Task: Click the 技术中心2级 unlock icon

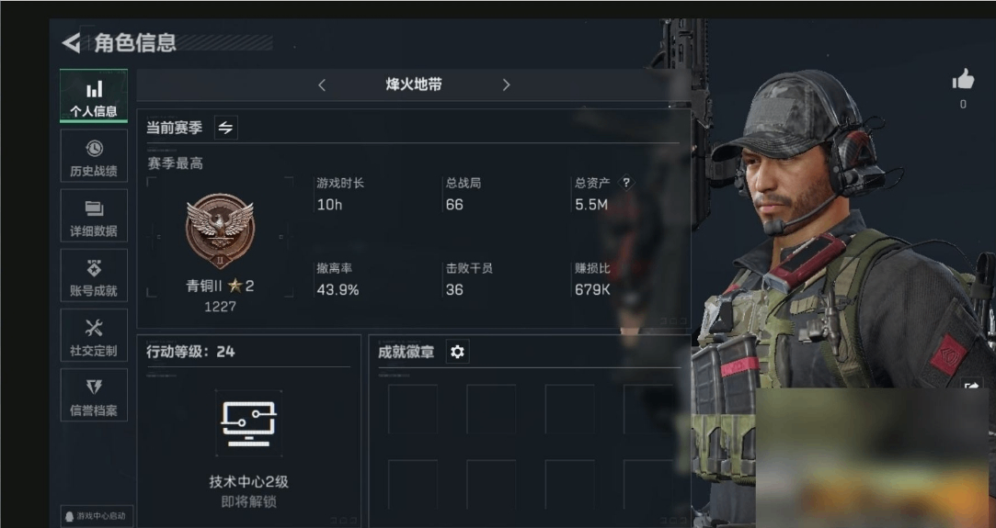Action: (248, 422)
